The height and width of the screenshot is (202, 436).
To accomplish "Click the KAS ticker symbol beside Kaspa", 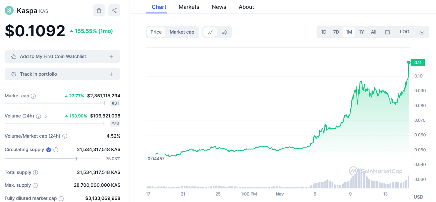I will (x=44, y=11).
